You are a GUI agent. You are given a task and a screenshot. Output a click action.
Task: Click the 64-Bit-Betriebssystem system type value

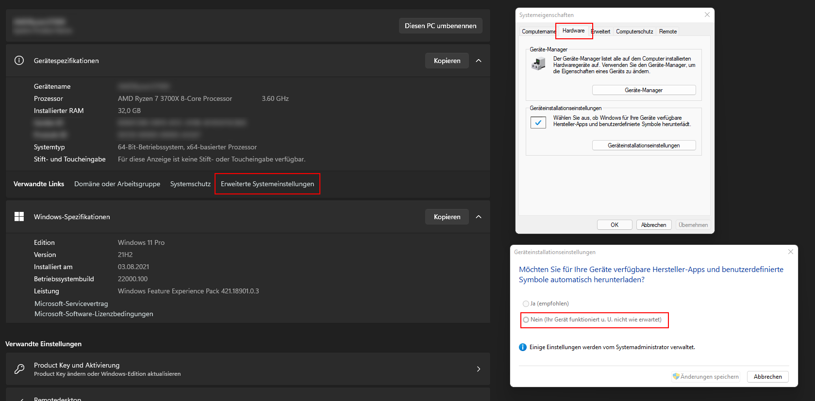(187, 147)
